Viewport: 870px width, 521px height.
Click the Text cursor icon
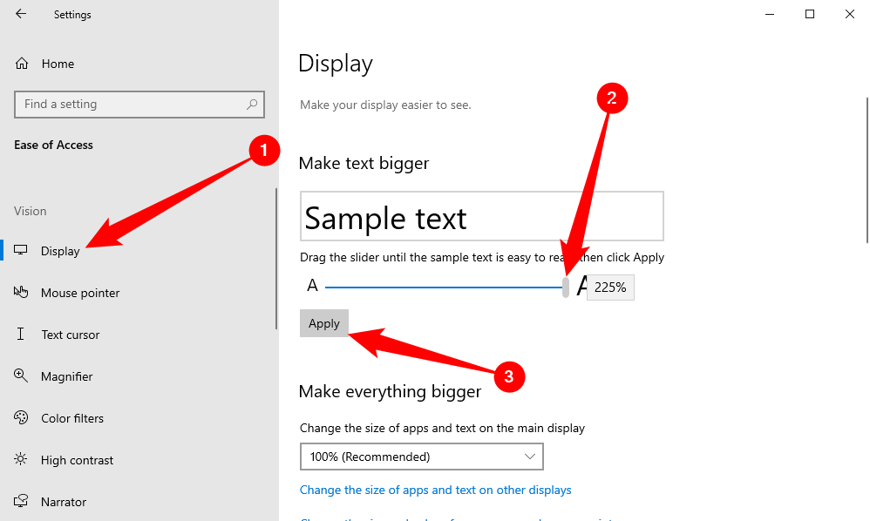point(21,334)
